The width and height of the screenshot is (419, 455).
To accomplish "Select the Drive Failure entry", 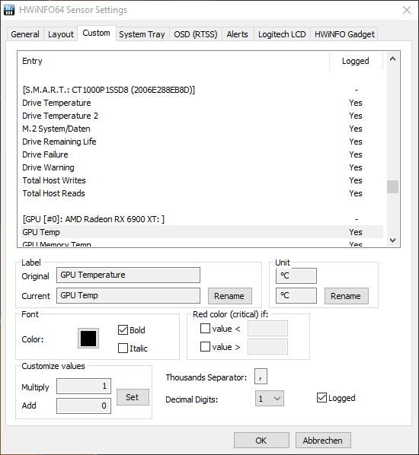I will [202, 154].
